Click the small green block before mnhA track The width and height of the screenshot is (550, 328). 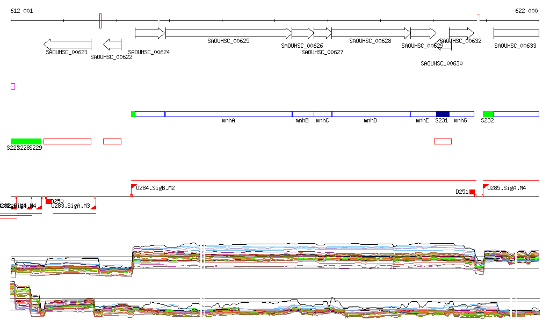coord(133,114)
